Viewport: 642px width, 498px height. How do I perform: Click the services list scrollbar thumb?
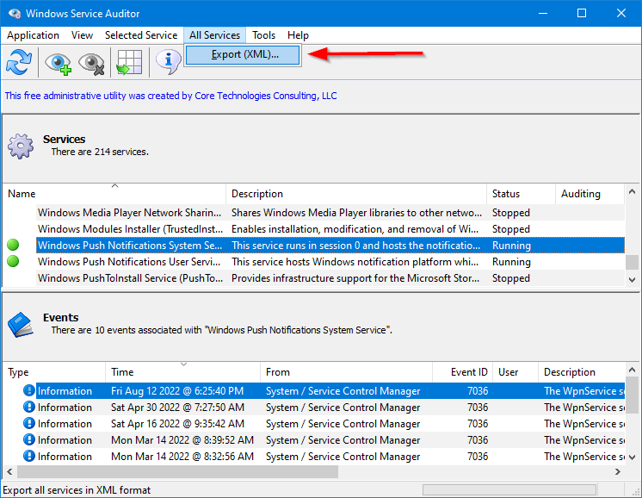click(x=633, y=262)
